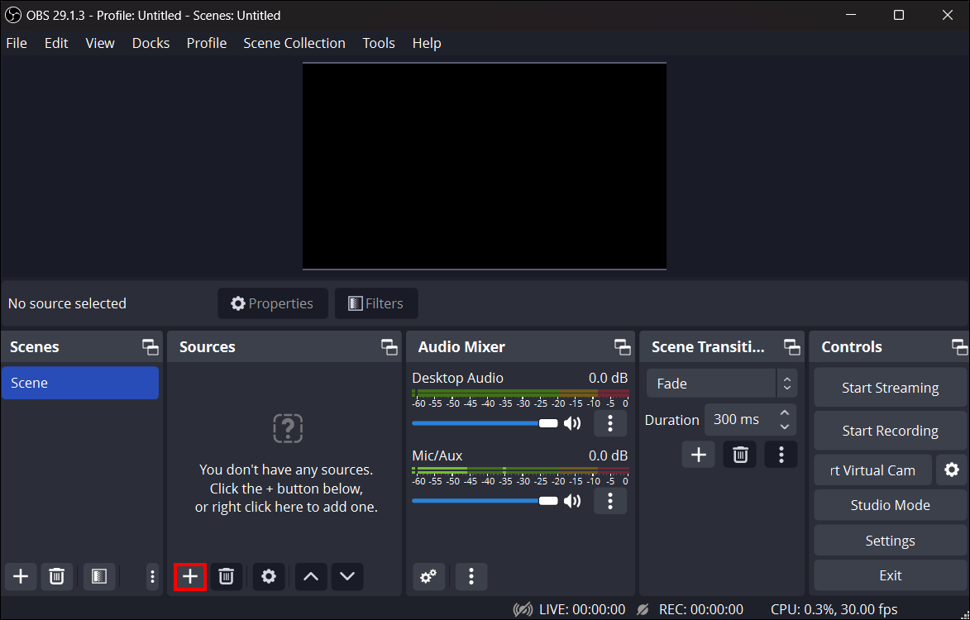Adjust the Desktop Audio volume slider
The width and height of the screenshot is (970, 620).
548,422
